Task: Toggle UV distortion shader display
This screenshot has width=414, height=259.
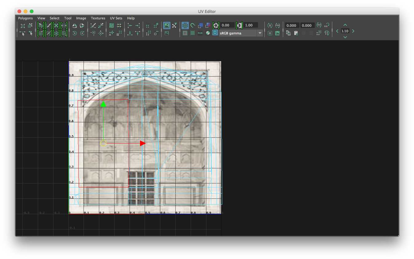Action: point(208,25)
